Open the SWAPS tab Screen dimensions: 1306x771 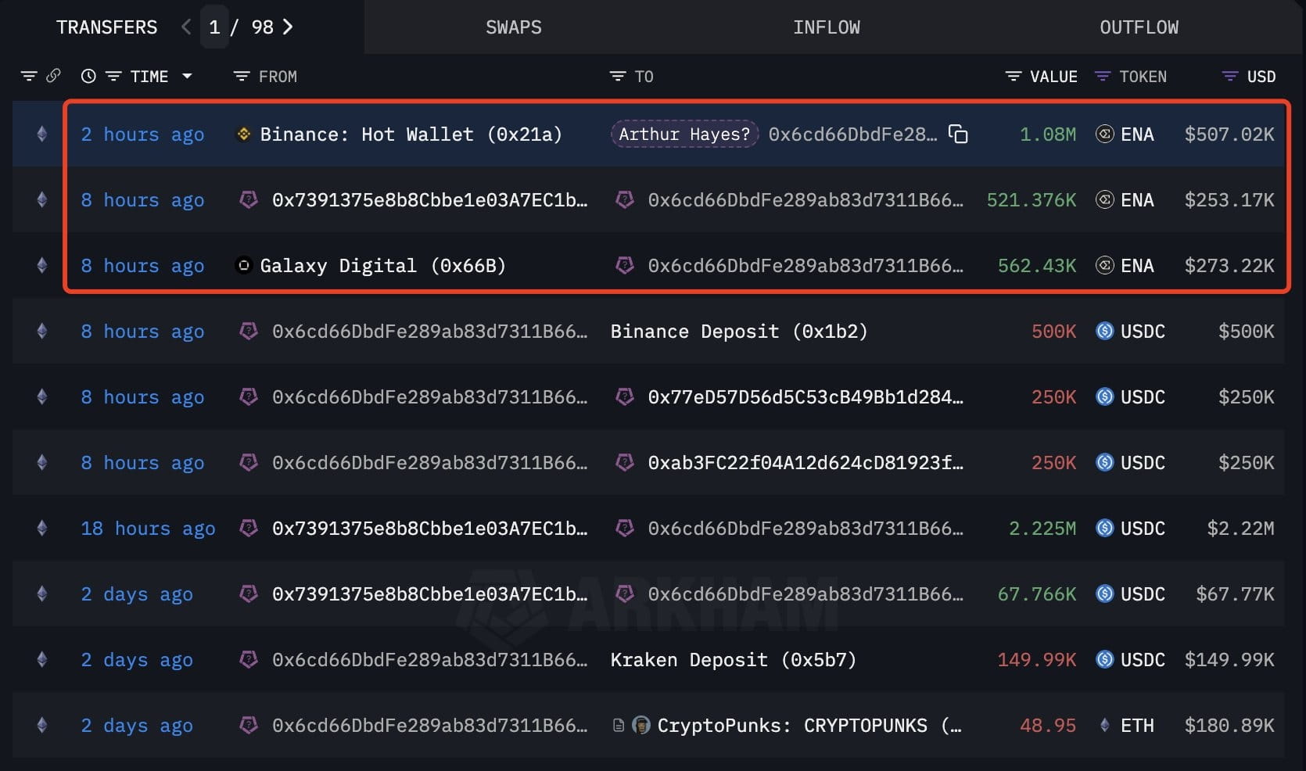pos(514,27)
